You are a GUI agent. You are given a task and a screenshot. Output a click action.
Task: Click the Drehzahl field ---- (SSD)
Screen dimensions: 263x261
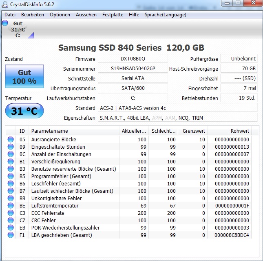(239, 78)
